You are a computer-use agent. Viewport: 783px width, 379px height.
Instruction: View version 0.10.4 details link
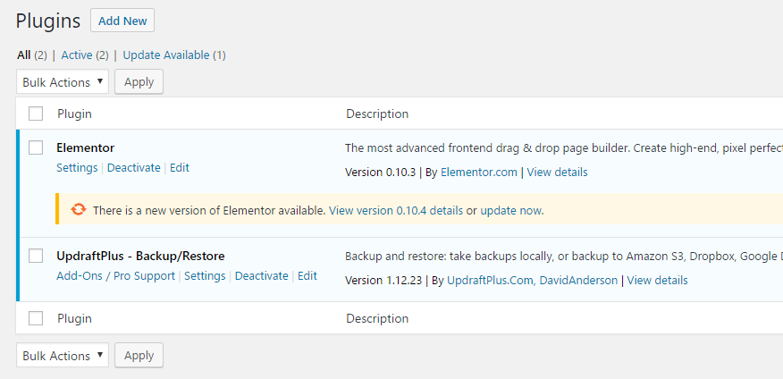396,210
